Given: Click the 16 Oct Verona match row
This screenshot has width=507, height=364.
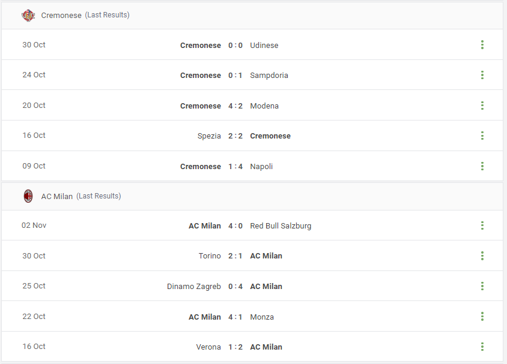Looking at the screenshot, I should click(x=252, y=347).
